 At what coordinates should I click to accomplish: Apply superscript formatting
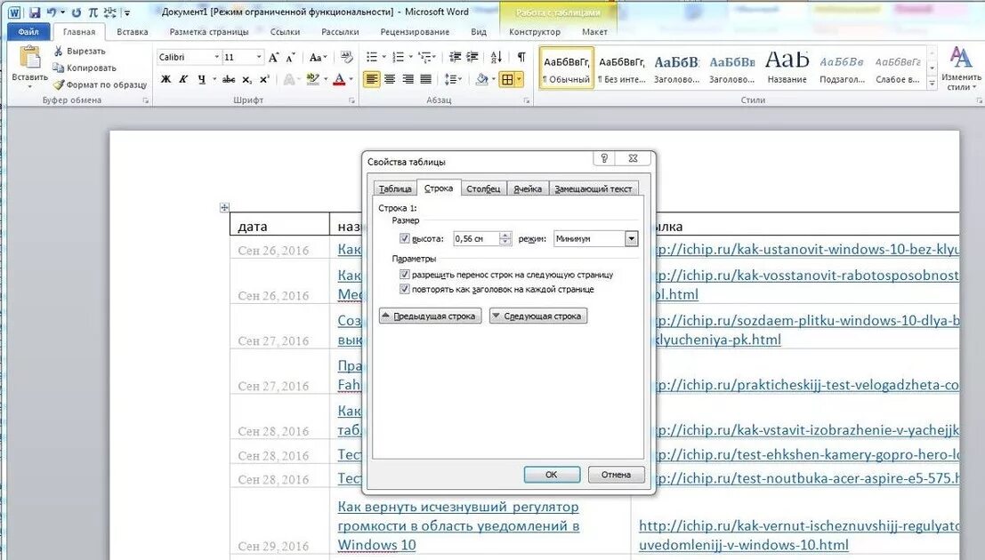point(264,79)
